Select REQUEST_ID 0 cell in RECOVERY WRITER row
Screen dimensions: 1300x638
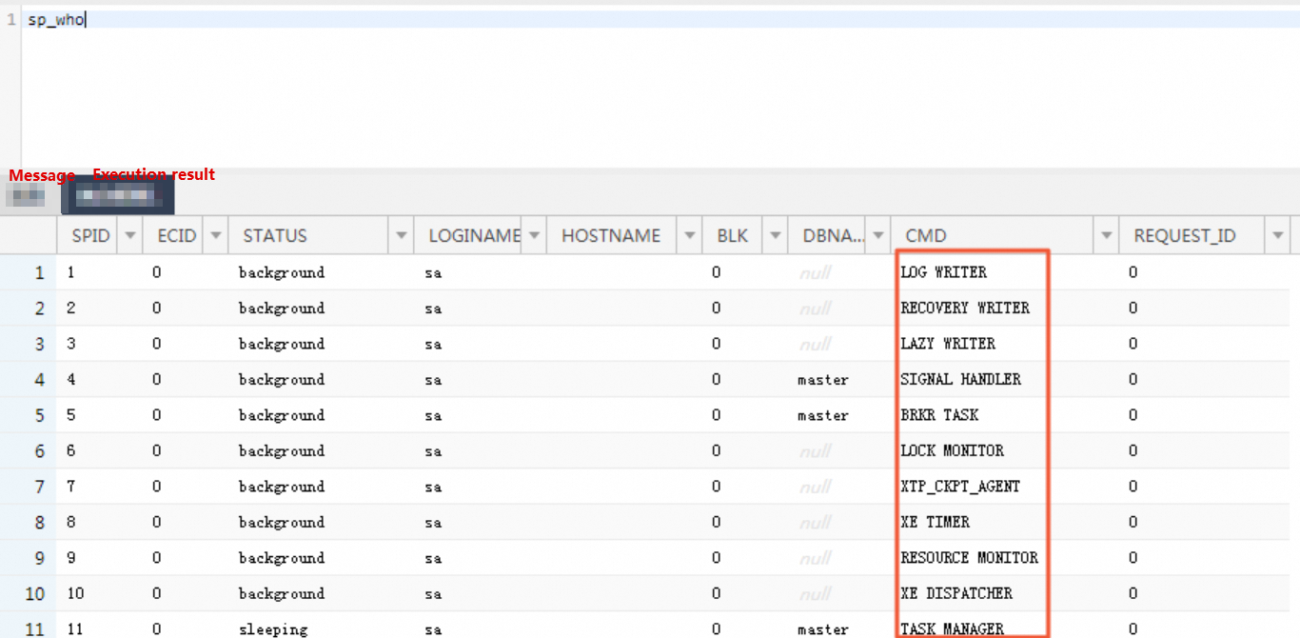tap(1205, 308)
